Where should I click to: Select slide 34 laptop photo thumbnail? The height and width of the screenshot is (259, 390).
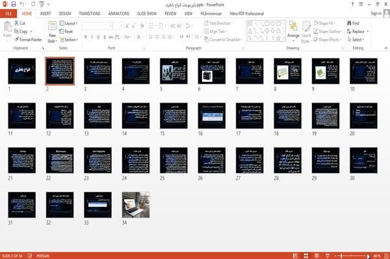tap(136, 205)
